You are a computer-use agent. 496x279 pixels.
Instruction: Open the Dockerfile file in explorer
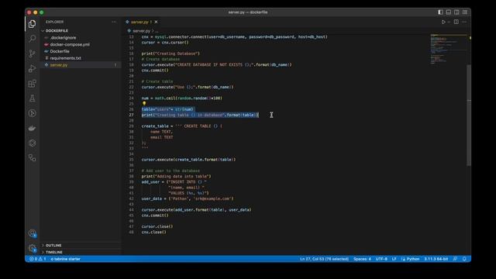[60, 51]
